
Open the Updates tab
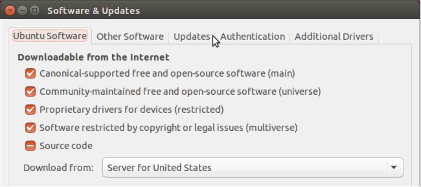point(192,37)
